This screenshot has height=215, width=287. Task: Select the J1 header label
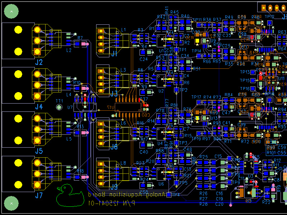click(114, 54)
